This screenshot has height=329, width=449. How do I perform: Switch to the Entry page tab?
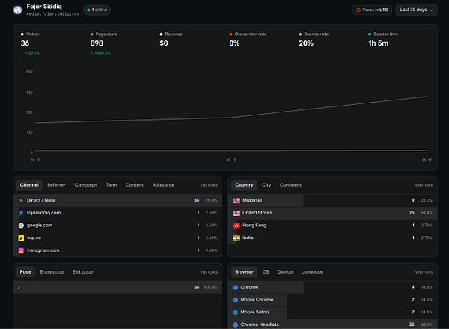click(52, 272)
